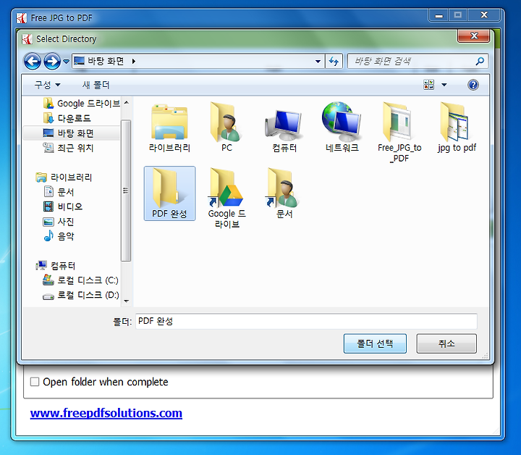The image size is (521, 455).
Task: Select the PDF 완성 folder
Action: [x=169, y=193]
